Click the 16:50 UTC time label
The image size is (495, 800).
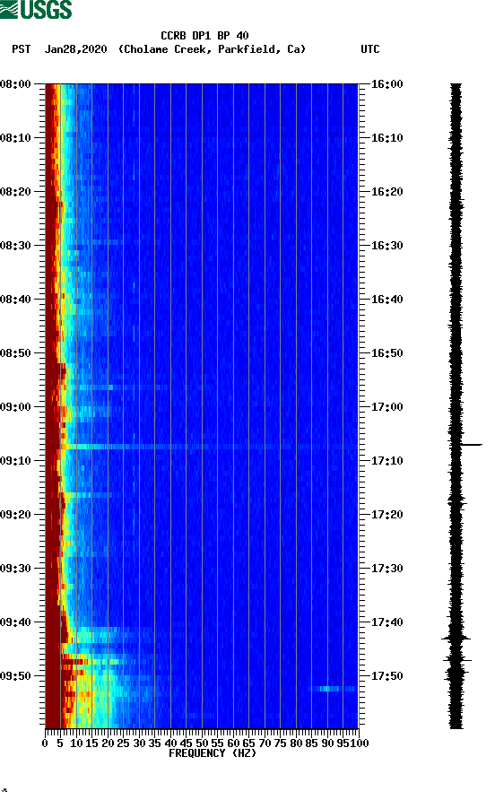click(x=386, y=353)
